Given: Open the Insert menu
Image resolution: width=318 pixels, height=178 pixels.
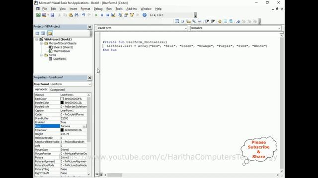Looking at the screenshot, I should click(x=73, y=9).
